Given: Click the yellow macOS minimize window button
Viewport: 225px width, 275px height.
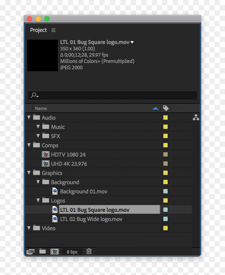Looking at the screenshot, I should click(x=38, y=19).
